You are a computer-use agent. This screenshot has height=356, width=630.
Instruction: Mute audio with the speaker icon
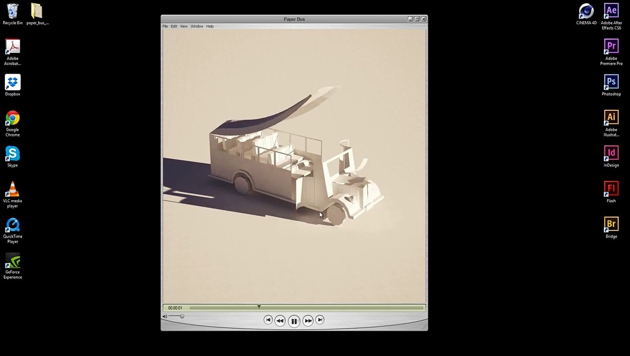pos(165,316)
